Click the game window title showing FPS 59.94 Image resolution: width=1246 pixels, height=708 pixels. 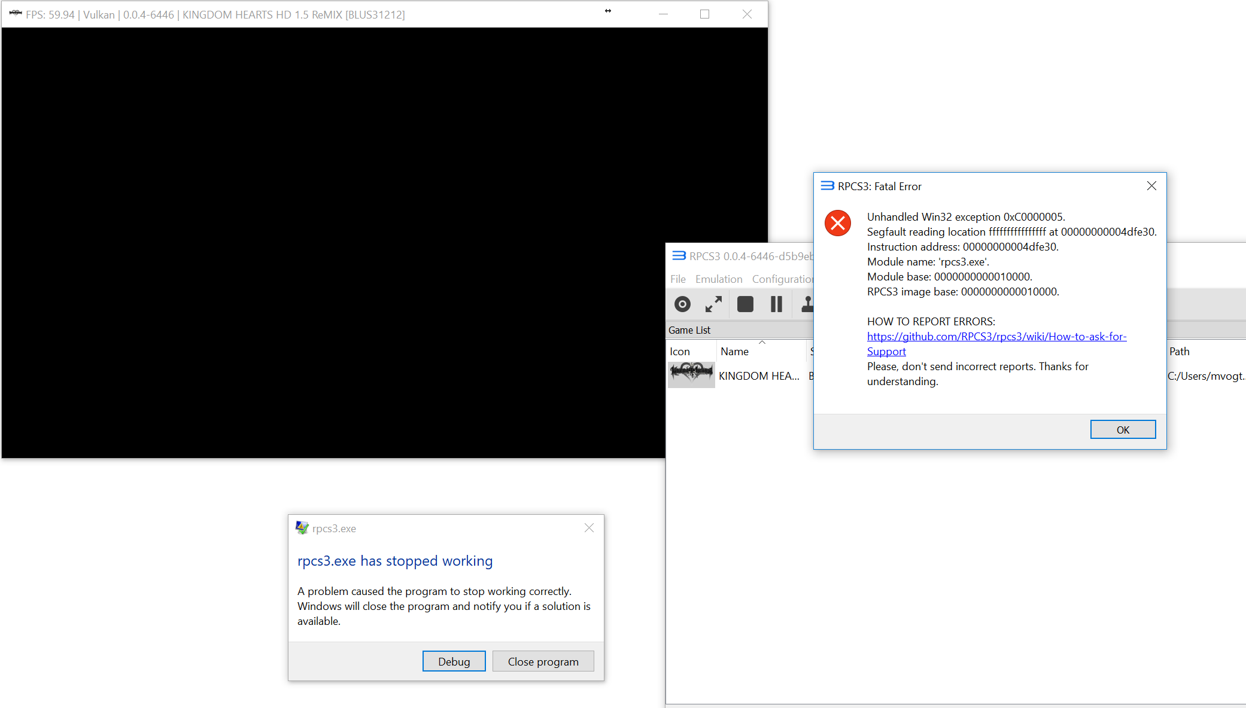(215, 14)
